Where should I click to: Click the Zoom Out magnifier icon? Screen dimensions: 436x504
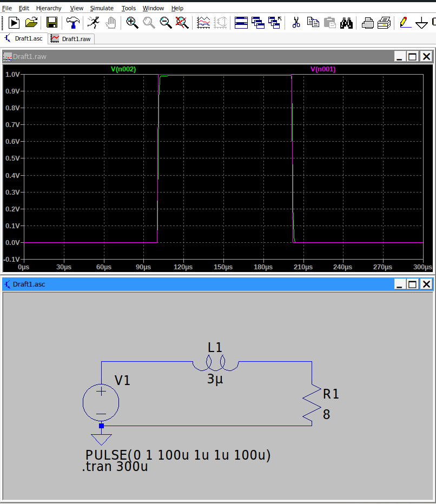tap(166, 22)
